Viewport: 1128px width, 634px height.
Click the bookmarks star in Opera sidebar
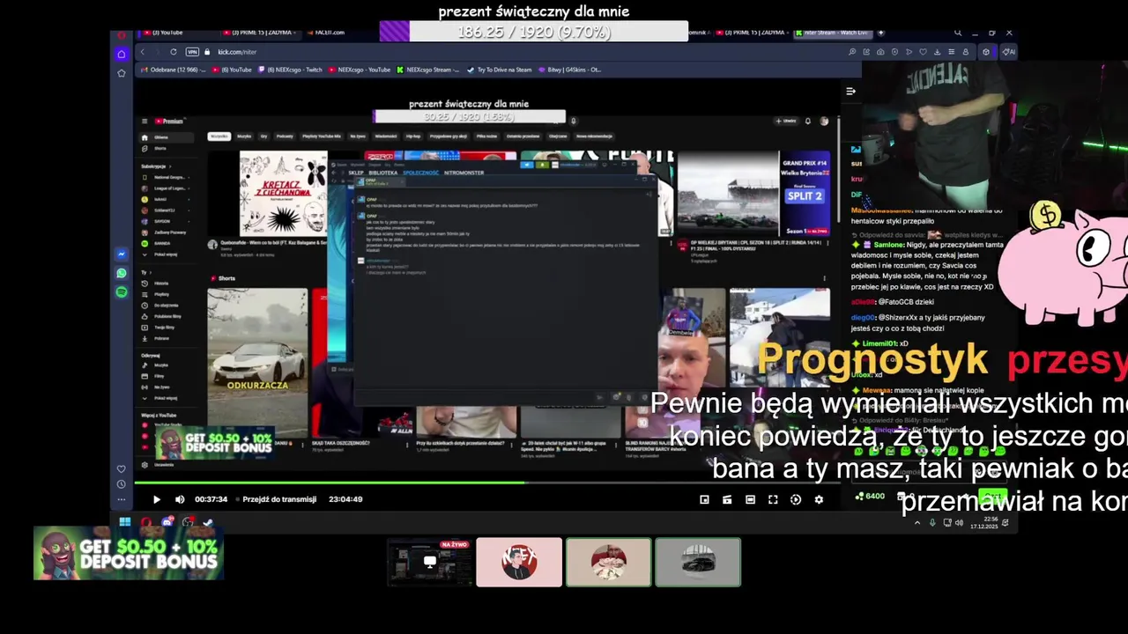point(122,73)
